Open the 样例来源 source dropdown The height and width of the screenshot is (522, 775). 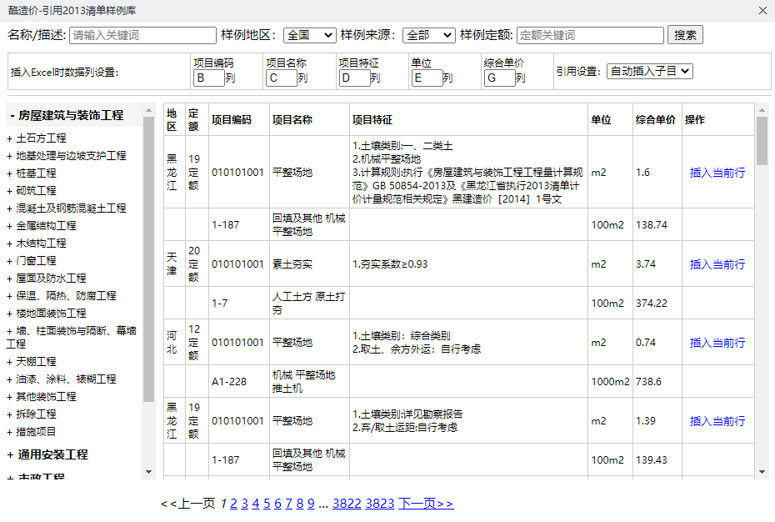(428, 35)
